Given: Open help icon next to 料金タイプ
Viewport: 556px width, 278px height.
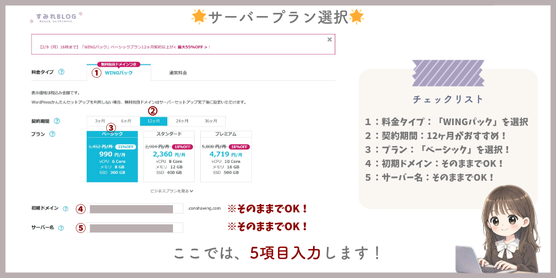Looking at the screenshot, I should pos(61,72).
